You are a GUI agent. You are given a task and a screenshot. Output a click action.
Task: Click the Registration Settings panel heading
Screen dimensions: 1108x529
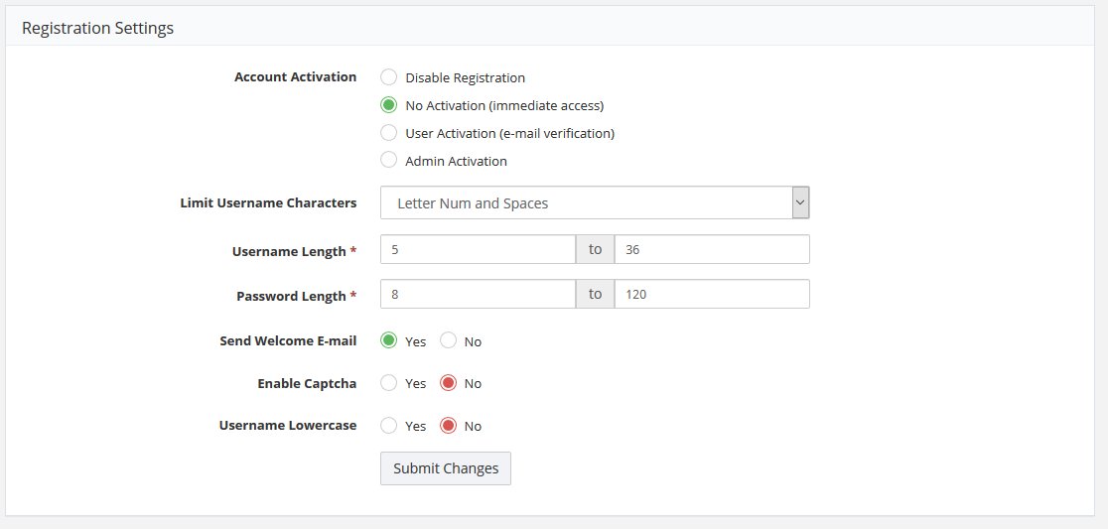(97, 28)
